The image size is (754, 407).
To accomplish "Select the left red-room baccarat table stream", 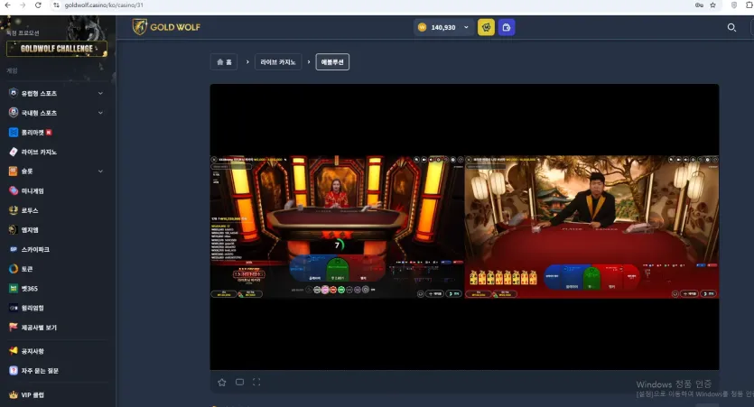I will pyautogui.click(x=337, y=227).
